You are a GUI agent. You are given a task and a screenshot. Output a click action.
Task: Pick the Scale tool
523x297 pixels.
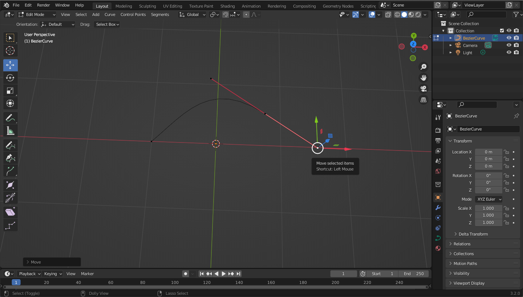pos(10,91)
